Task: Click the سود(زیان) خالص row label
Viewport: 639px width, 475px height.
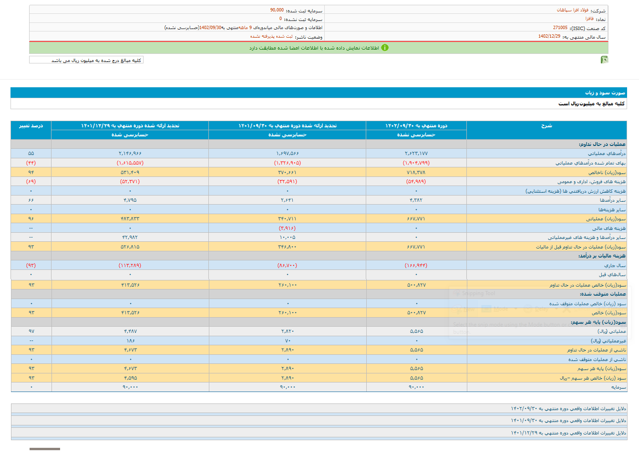Action: point(608,313)
